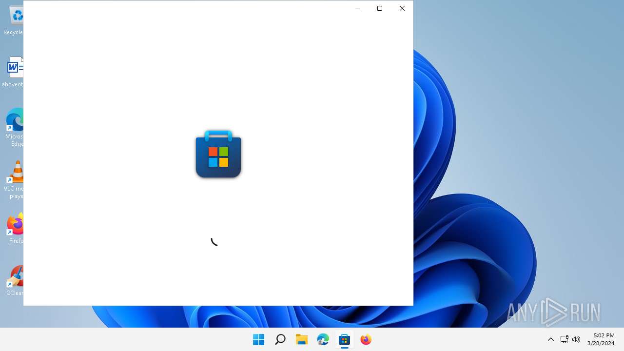The width and height of the screenshot is (624, 351).
Task: Launch Firefox from the taskbar
Action: pos(366,339)
